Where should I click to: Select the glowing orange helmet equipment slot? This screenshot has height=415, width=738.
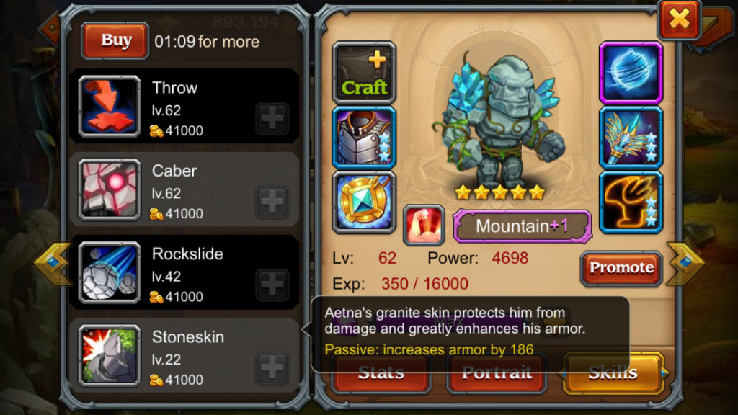pos(631,202)
